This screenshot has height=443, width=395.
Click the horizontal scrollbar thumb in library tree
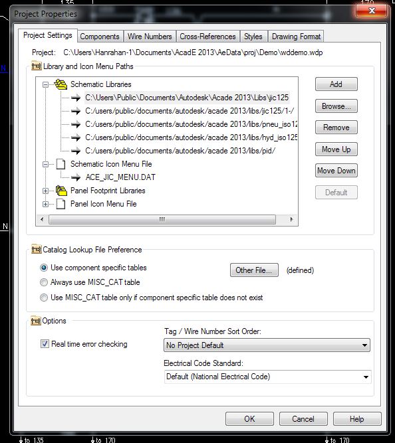(162, 220)
